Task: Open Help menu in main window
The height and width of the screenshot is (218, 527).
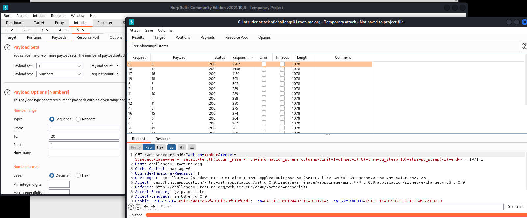Action: pos(94,16)
